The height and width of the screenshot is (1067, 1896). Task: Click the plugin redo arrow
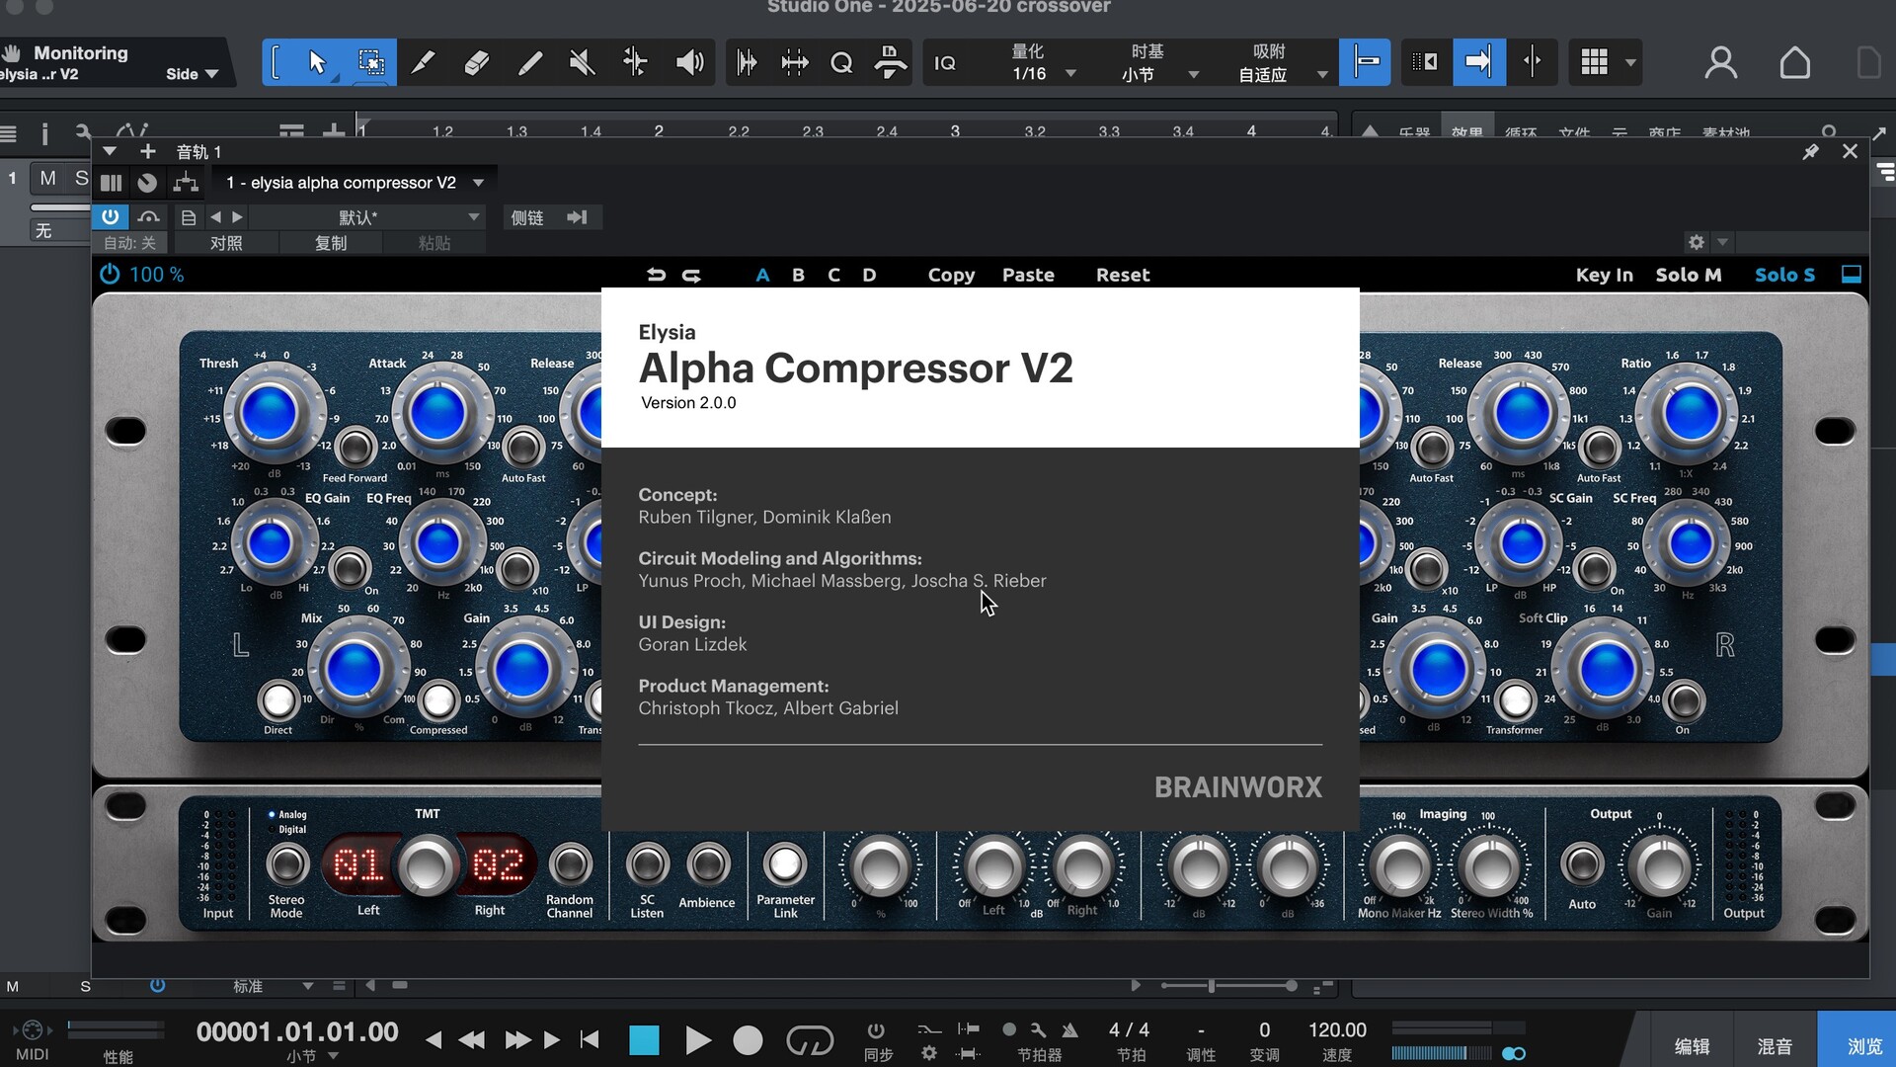pyautogui.click(x=691, y=275)
